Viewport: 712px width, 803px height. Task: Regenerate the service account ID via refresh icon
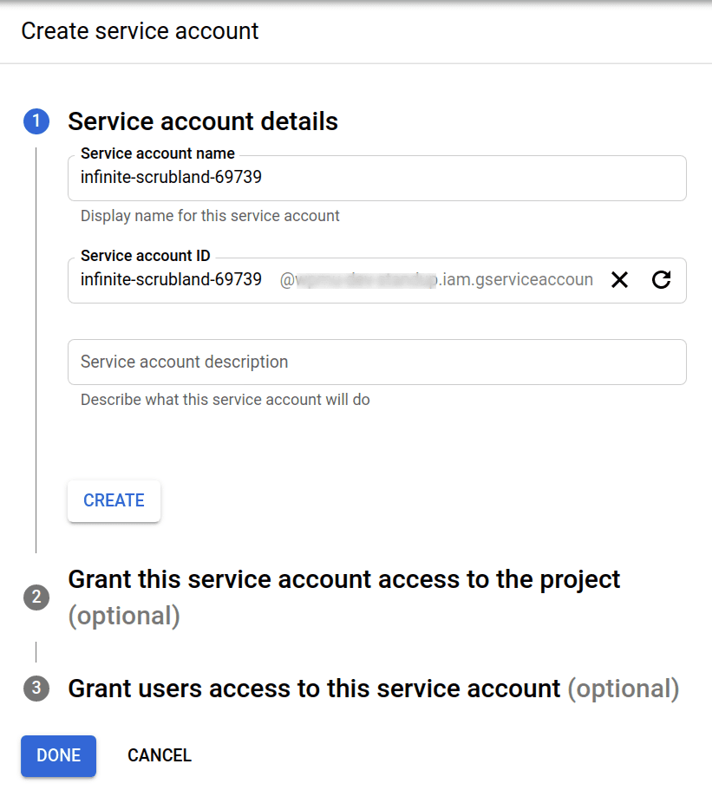click(x=662, y=279)
